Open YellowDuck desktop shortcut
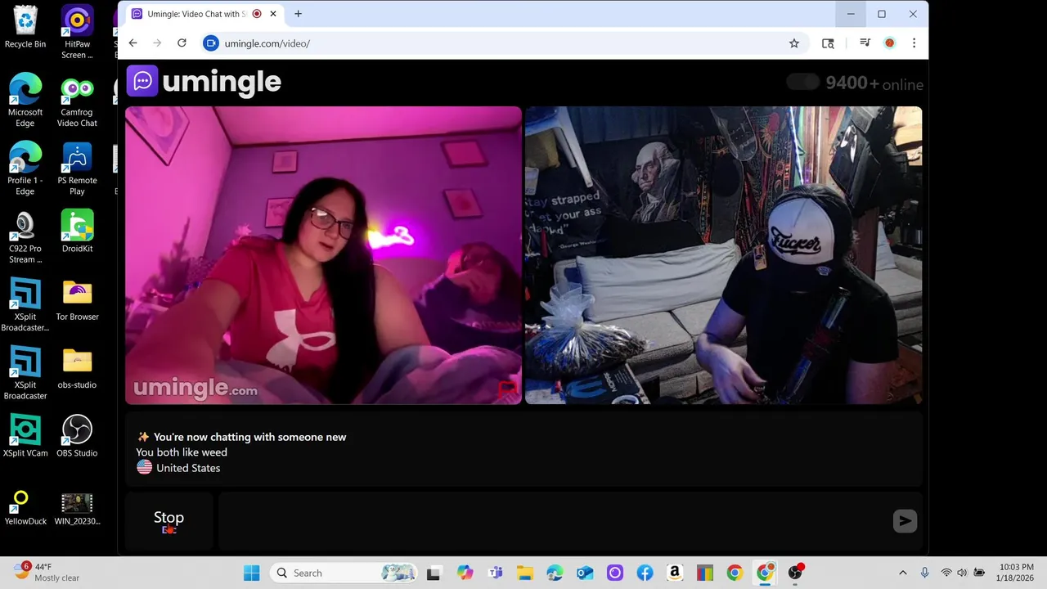The width and height of the screenshot is (1047, 589). [x=25, y=507]
